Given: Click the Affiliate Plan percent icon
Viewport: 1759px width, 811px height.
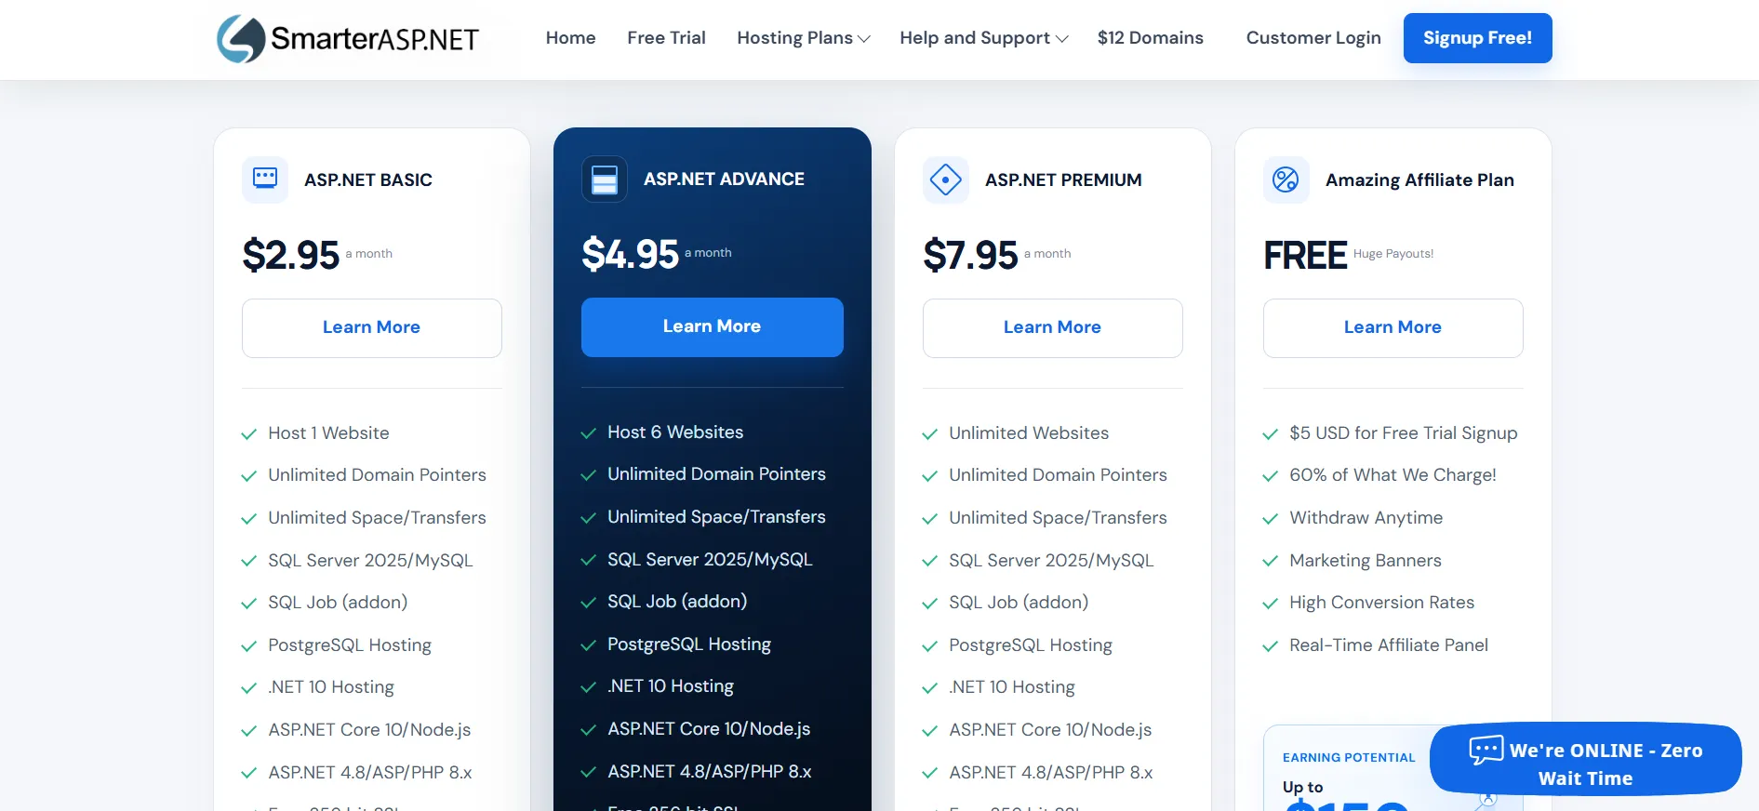Looking at the screenshot, I should click(1286, 179).
